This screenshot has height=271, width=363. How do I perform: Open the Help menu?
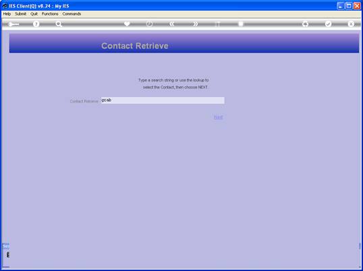click(7, 14)
